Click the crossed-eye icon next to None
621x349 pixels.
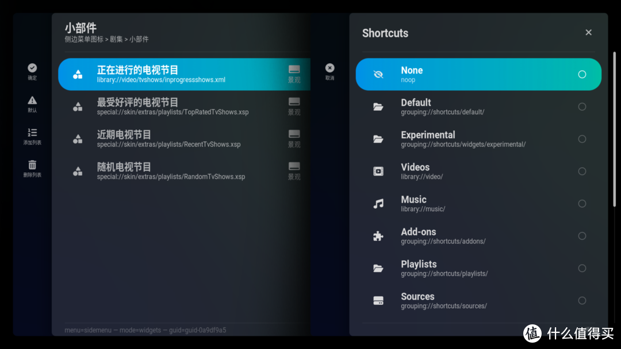(378, 74)
